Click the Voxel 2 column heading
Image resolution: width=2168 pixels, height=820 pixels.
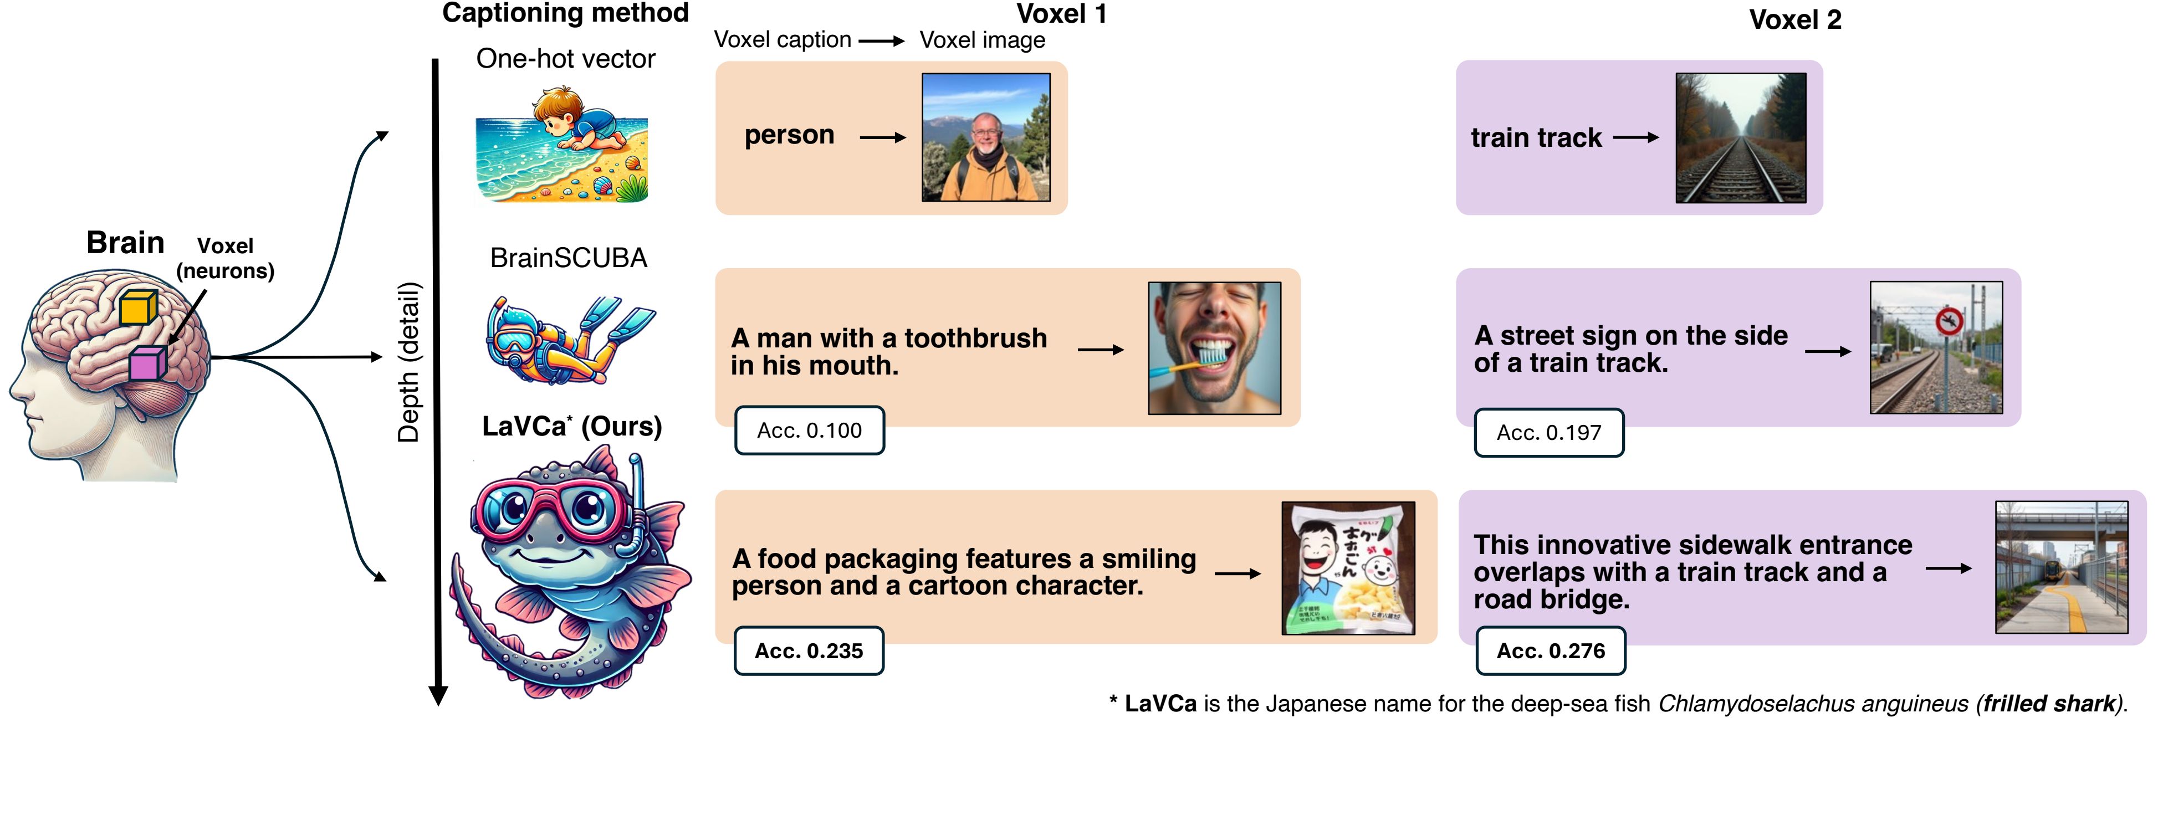pos(1795,19)
